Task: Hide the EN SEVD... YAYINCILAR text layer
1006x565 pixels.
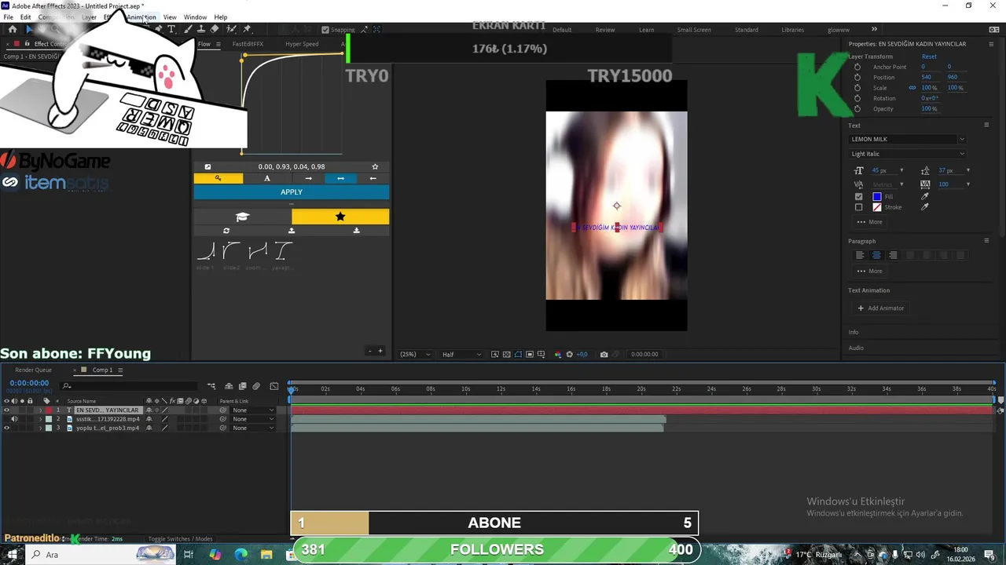Action: (6, 410)
